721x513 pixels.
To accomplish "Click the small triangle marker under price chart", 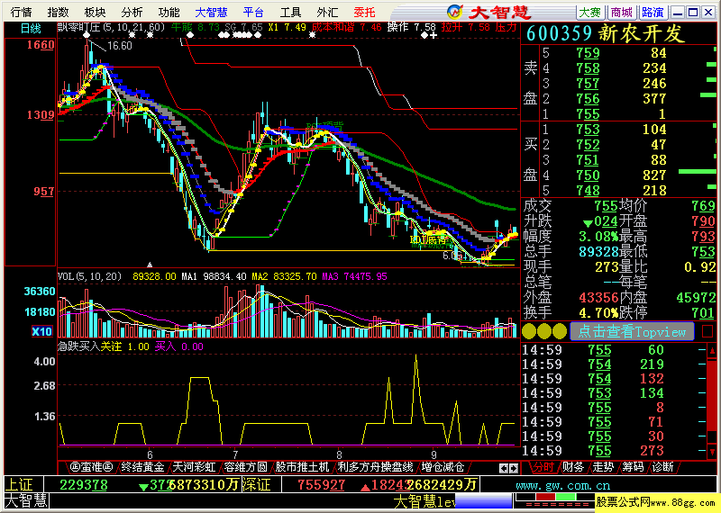I will (x=150, y=265).
